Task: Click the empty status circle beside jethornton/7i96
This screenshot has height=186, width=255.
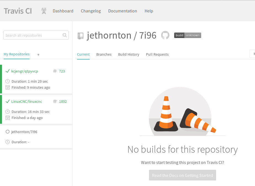Action: click(7, 132)
